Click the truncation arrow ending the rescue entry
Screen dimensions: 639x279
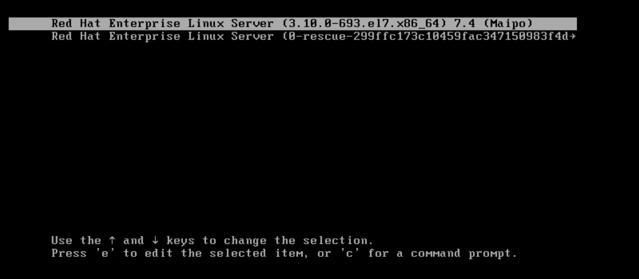pos(572,36)
